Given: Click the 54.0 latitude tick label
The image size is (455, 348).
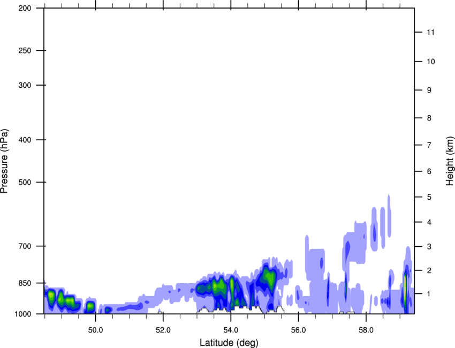Looking at the screenshot, I should (231, 330).
